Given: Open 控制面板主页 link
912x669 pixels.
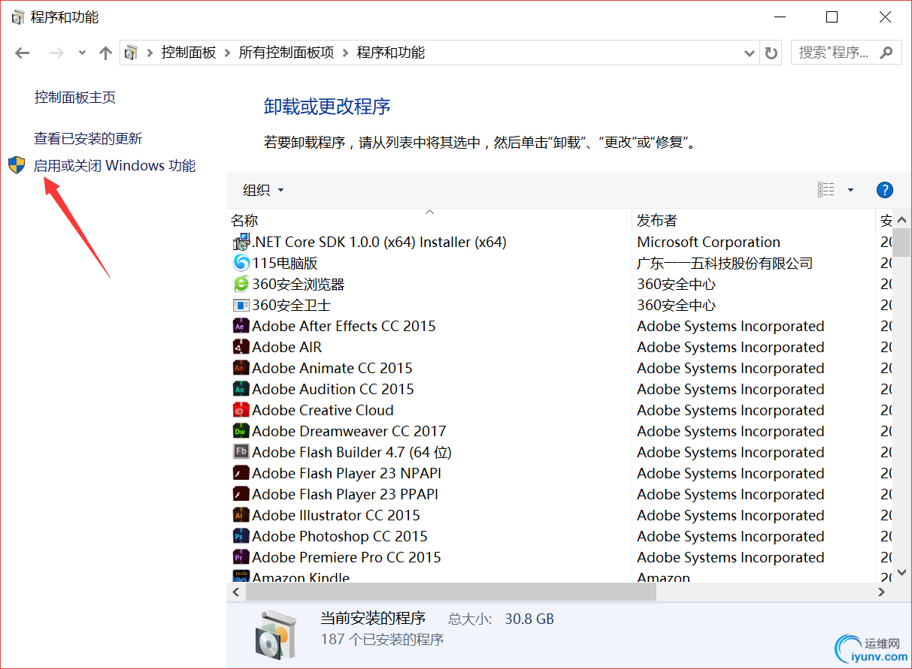Looking at the screenshot, I should coord(75,97).
